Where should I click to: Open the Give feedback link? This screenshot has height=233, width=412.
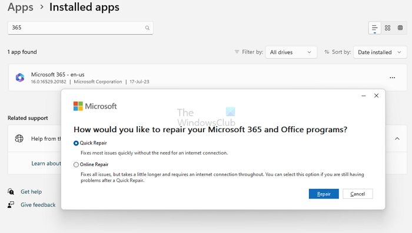tap(38, 205)
